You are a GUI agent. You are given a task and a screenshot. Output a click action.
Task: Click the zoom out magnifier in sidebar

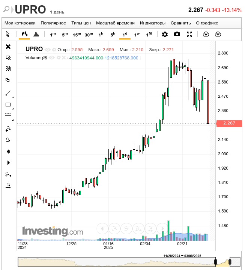[x=8, y=140]
